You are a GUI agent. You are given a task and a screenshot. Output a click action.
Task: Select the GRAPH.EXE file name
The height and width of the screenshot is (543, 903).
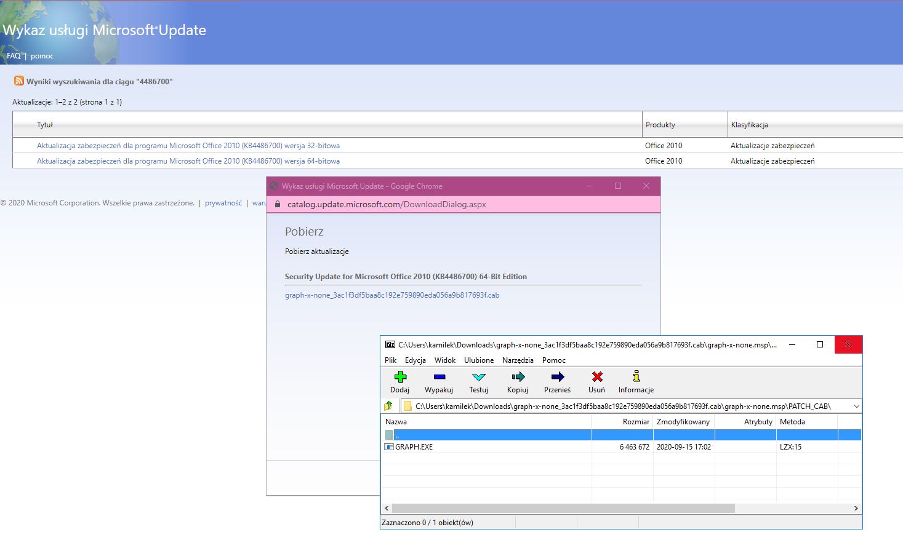pos(414,447)
